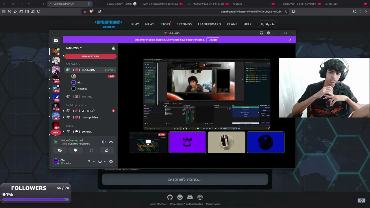The height and width of the screenshot is (208, 370).
Task: Go back with Discord title bar arrow
Action: [x=53, y=33]
